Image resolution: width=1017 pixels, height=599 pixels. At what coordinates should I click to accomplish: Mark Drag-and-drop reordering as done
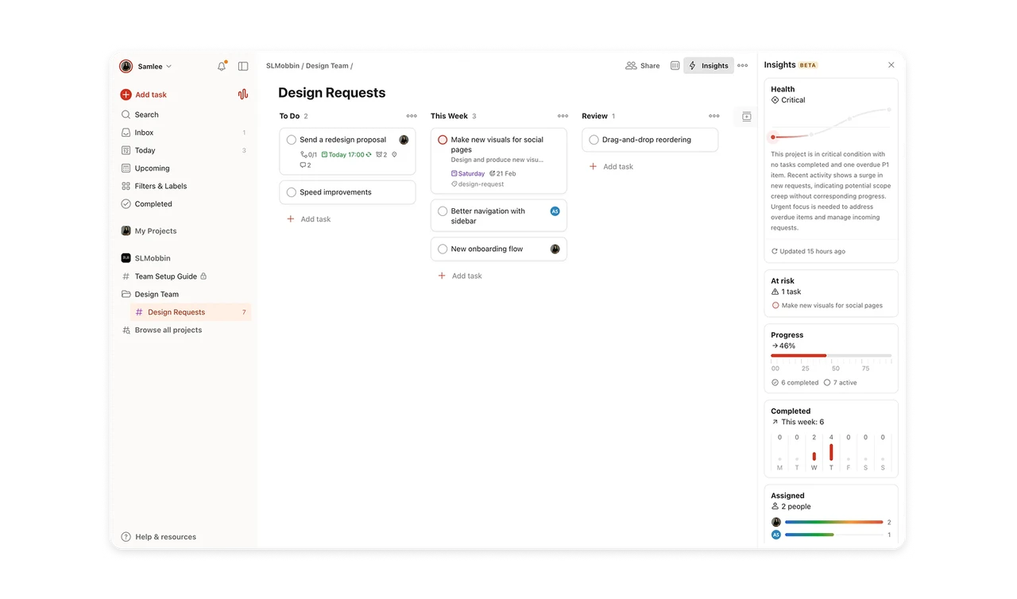(x=594, y=139)
